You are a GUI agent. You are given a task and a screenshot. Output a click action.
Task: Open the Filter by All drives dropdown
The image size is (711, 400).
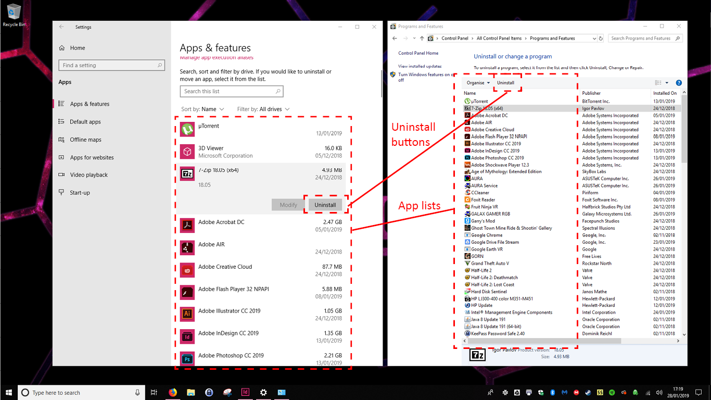[264, 109]
